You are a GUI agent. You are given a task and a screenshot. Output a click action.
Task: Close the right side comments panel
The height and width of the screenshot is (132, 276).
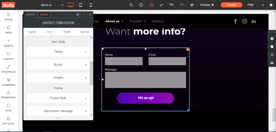(x=274, y=32)
